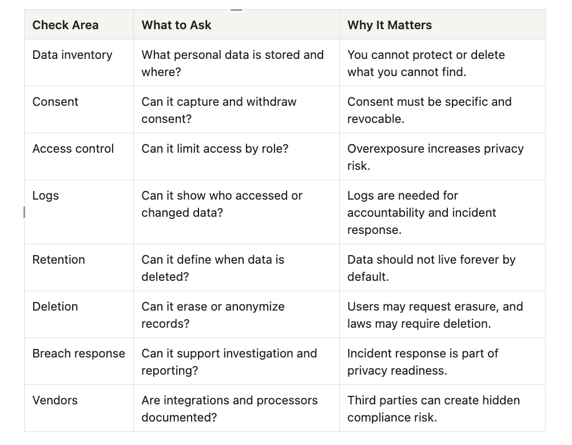
Task: Click the row handle beside the Logs row
Action: coord(25,212)
